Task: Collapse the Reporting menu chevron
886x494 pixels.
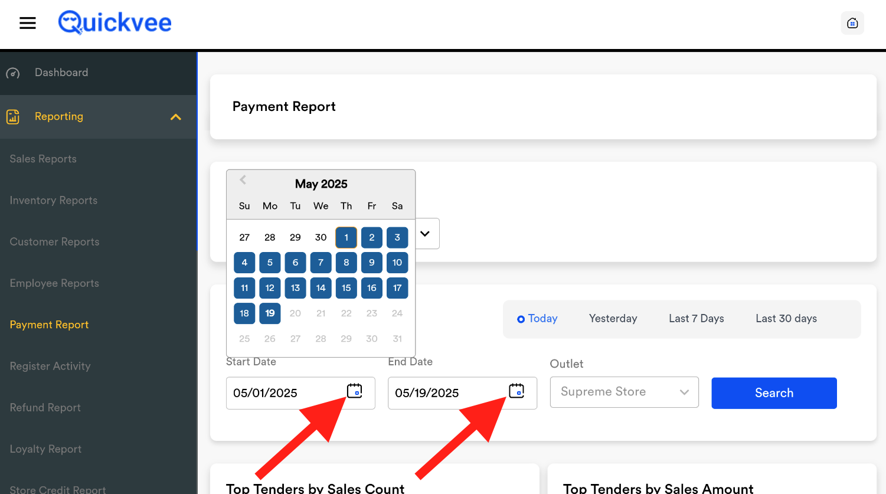Action: 175,117
